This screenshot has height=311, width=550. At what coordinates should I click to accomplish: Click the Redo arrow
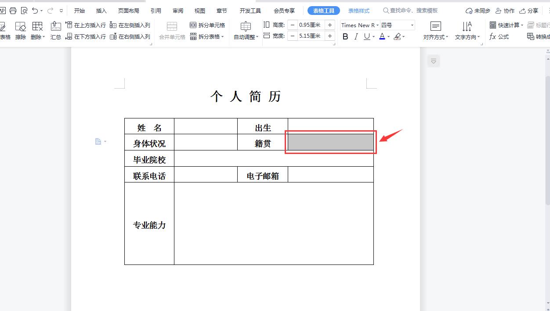point(50,11)
